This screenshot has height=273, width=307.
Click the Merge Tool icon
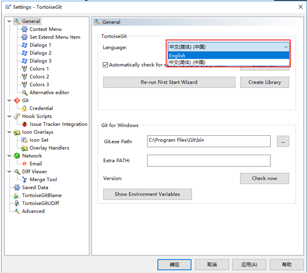click(x=24, y=179)
